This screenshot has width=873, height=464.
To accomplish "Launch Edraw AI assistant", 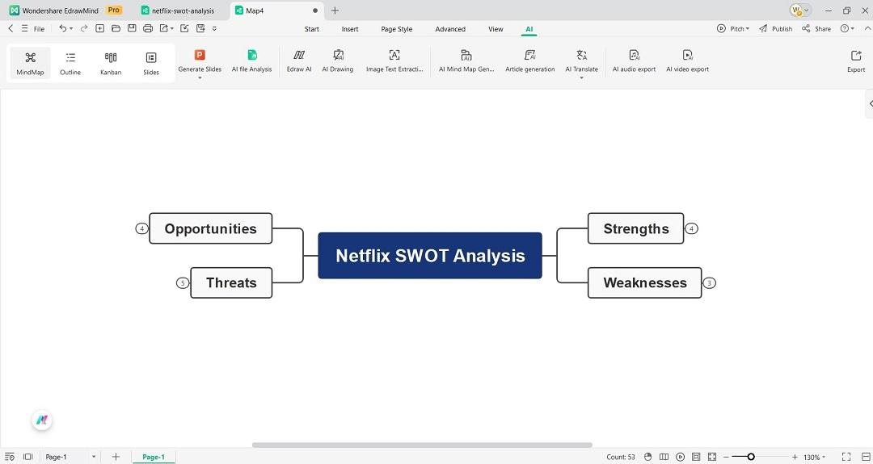I will 299,61.
